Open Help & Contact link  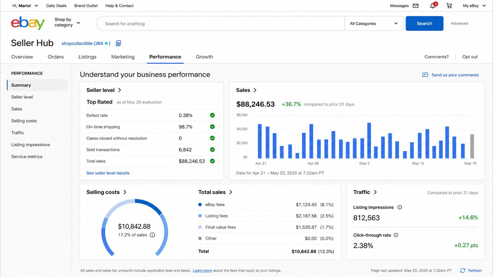pos(119,6)
